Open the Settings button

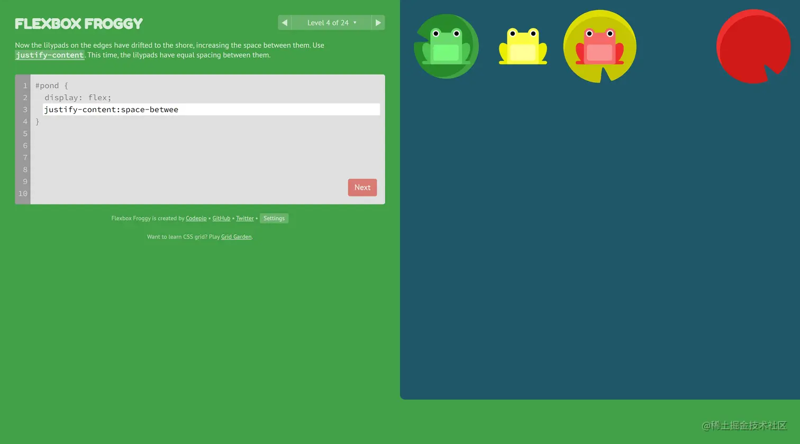[274, 218]
